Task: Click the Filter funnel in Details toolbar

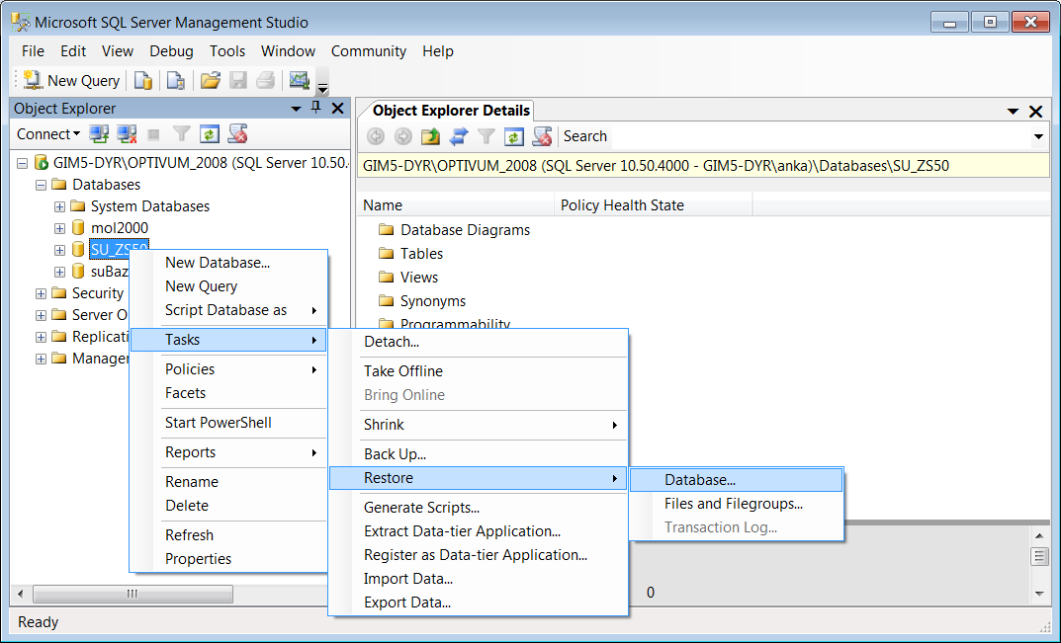Action: 486,136
